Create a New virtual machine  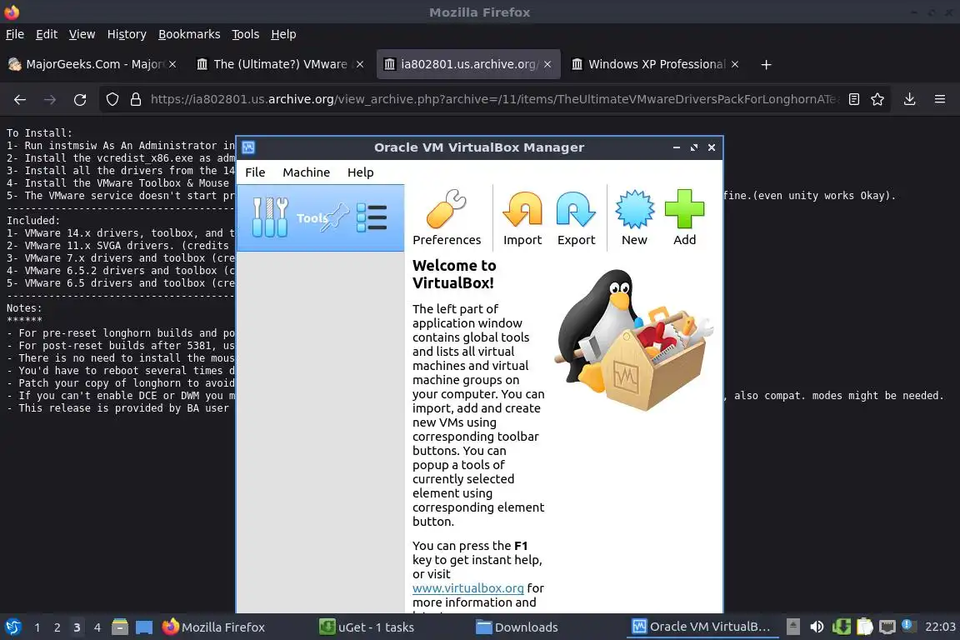point(634,218)
